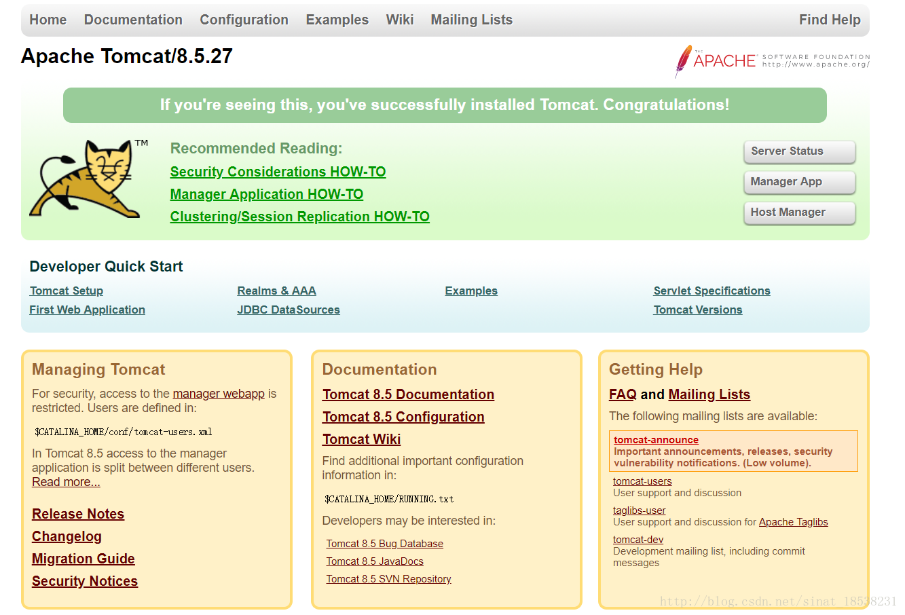Click the Managing Tomcat heading
The height and width of the screenshot is (615, 905).
98,369
